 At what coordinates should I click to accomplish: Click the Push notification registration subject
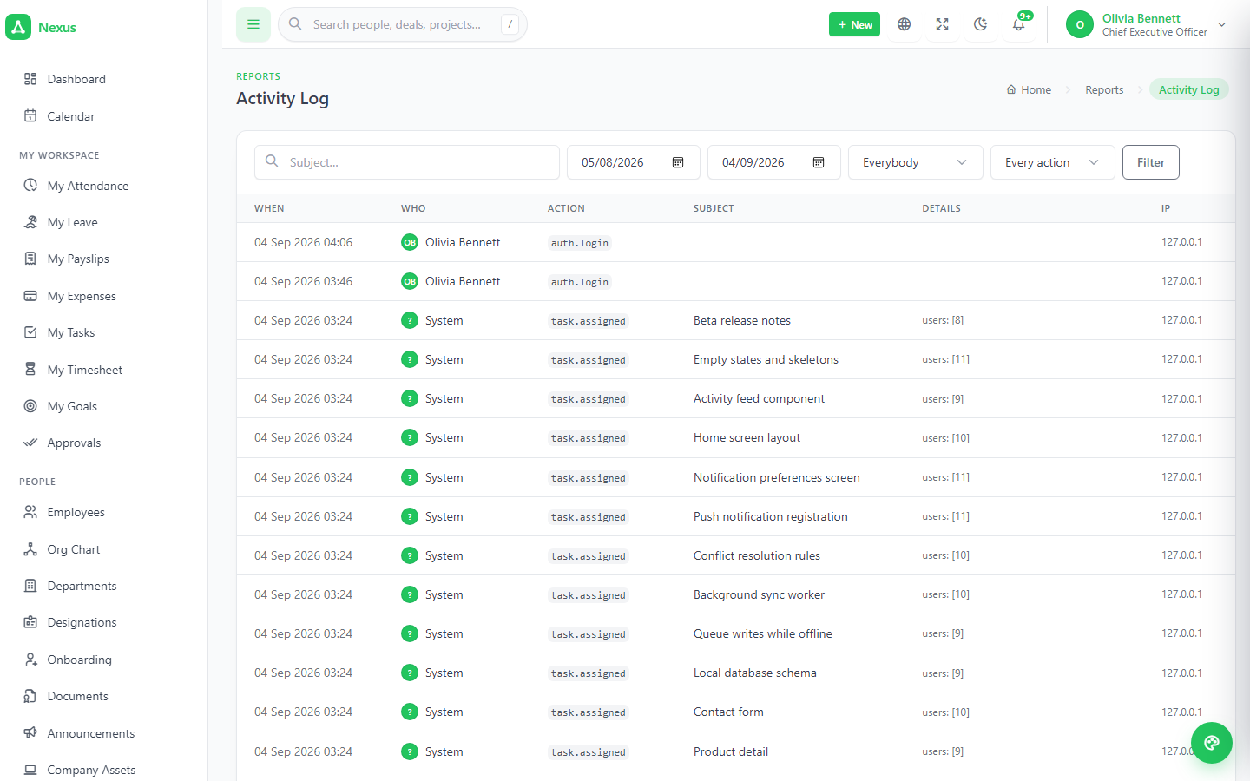tap(771, 516)
